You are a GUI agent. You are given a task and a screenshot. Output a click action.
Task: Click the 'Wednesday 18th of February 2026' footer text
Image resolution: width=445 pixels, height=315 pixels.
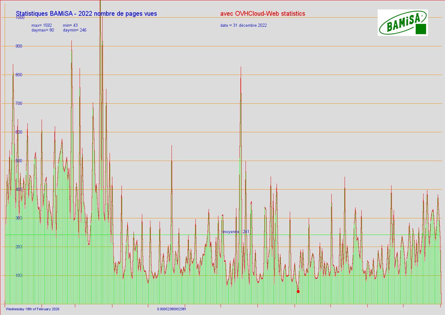[32, 309]
